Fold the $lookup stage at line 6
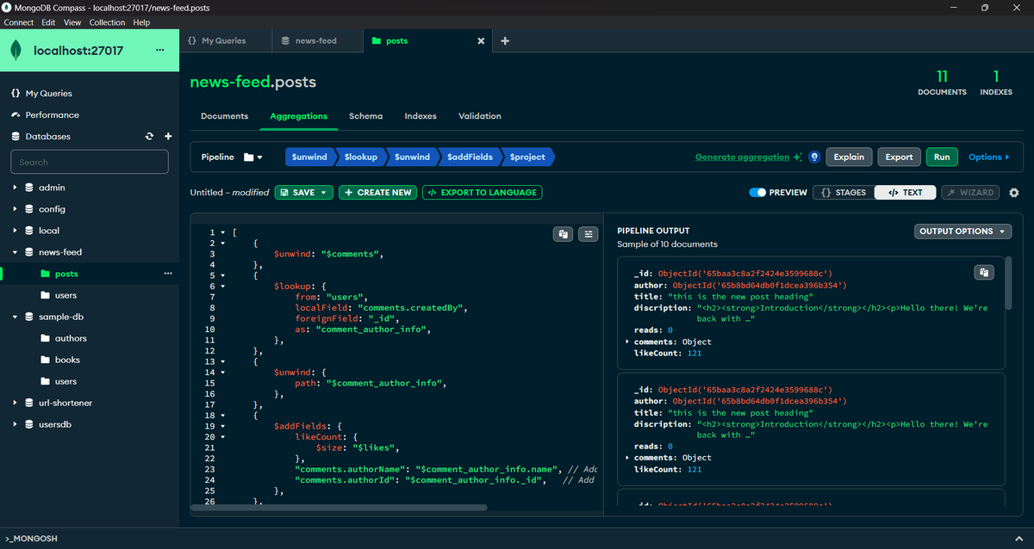 [224, 286]
